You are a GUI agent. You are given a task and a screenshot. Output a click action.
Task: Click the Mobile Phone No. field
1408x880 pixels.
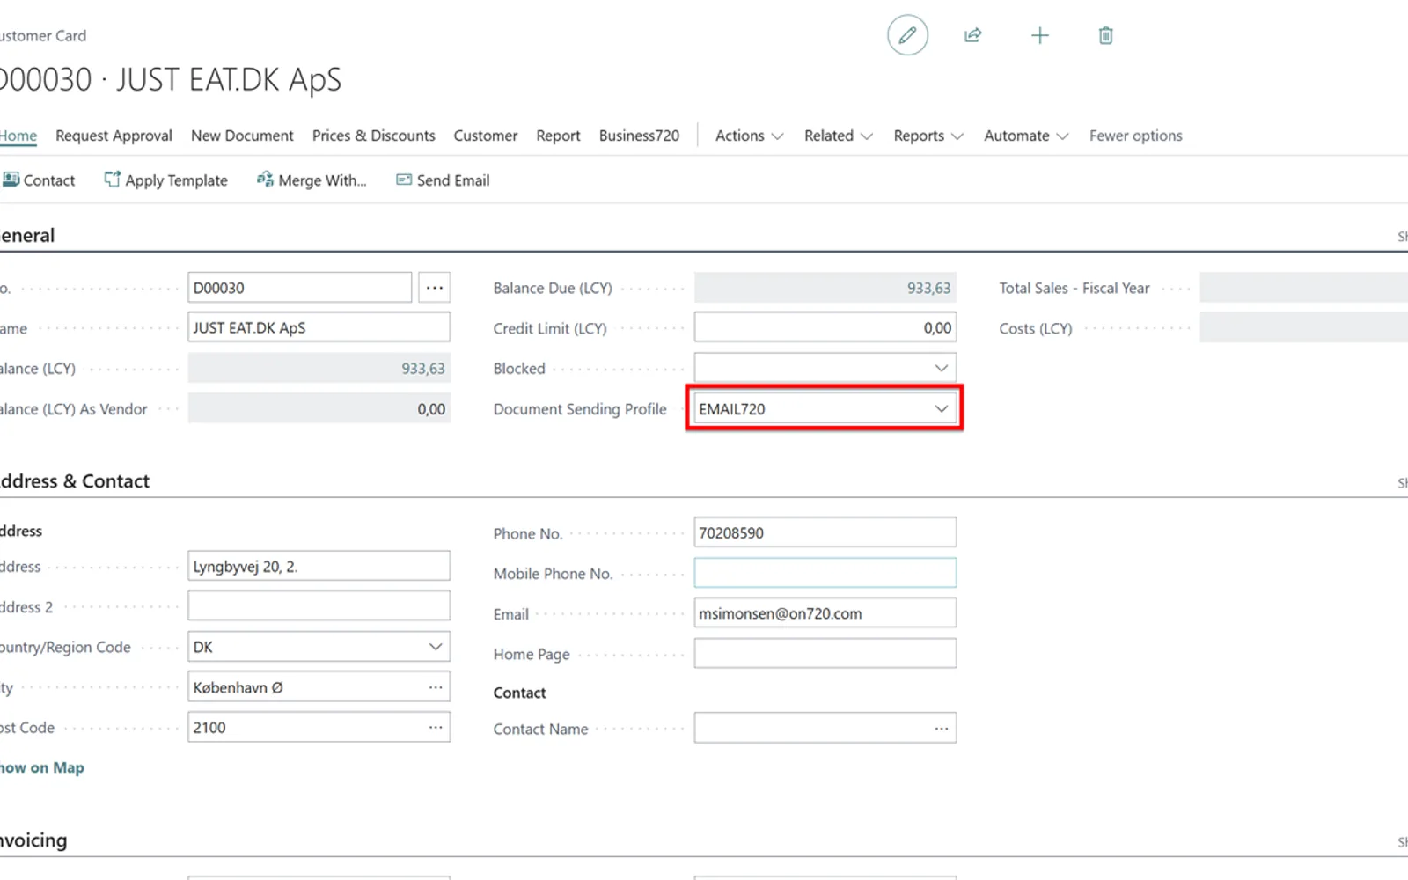tap(825, 573)
